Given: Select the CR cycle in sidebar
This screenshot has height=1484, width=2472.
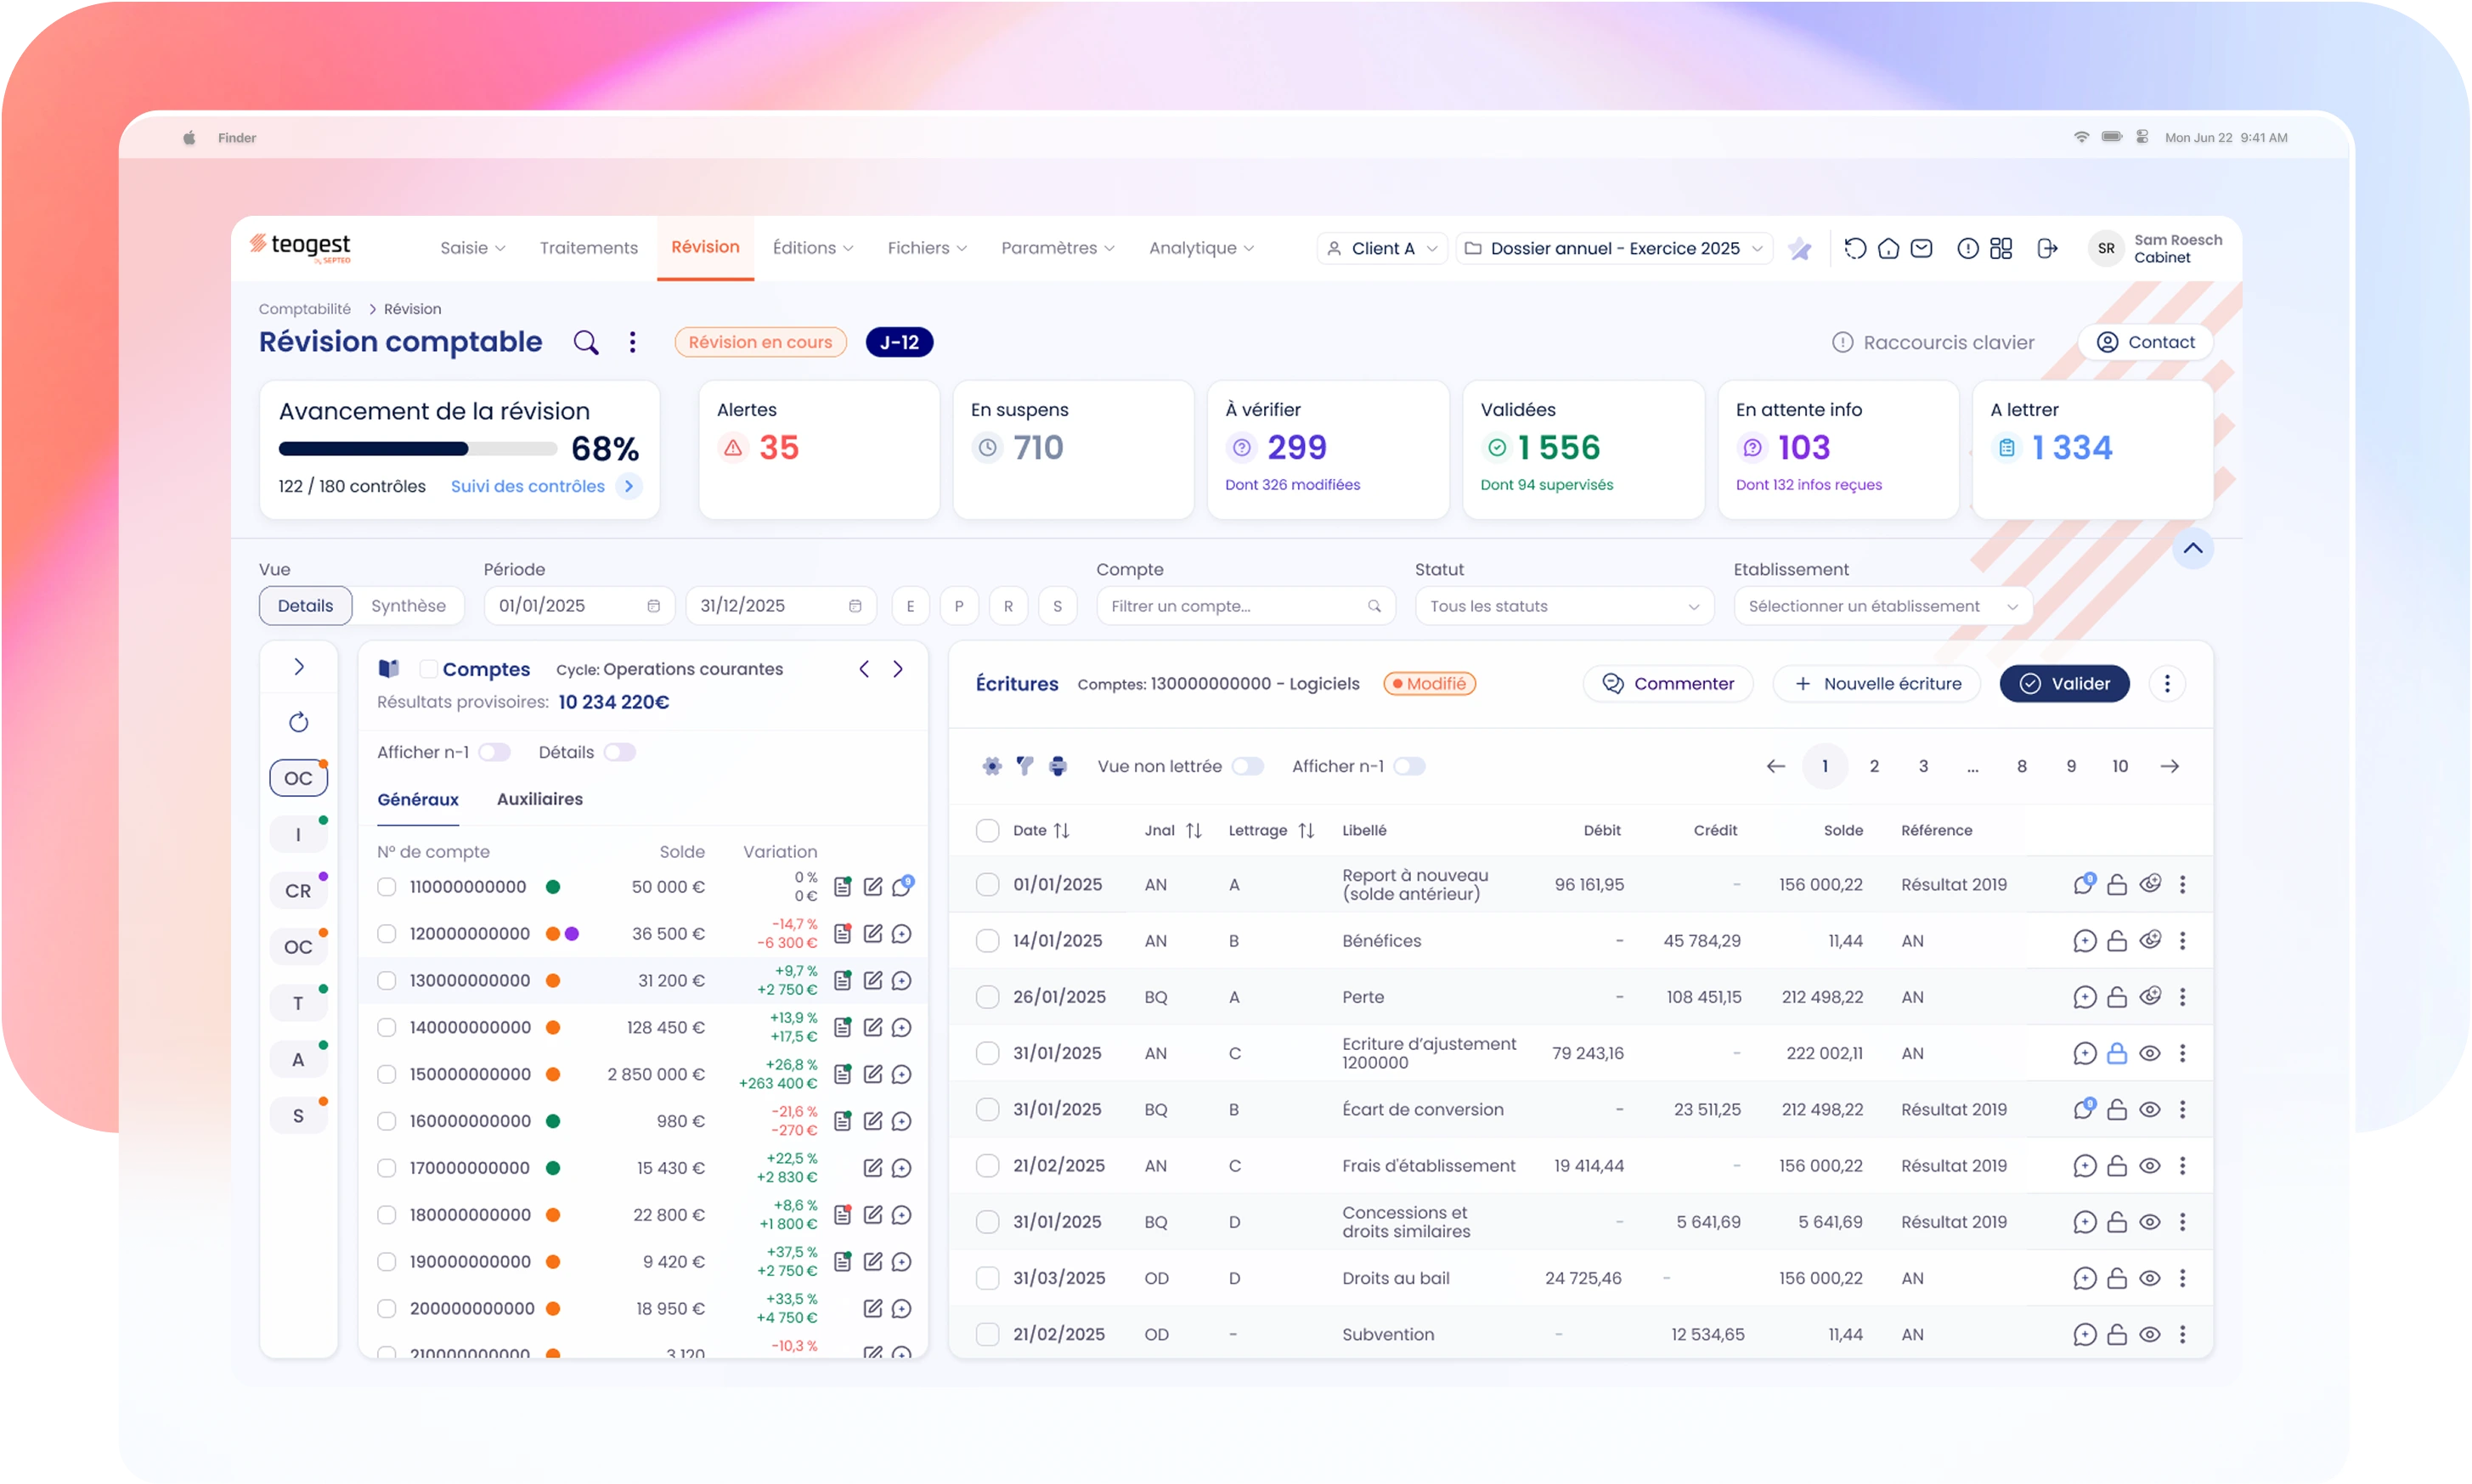Looking at the screenshot, I should 298,890.
